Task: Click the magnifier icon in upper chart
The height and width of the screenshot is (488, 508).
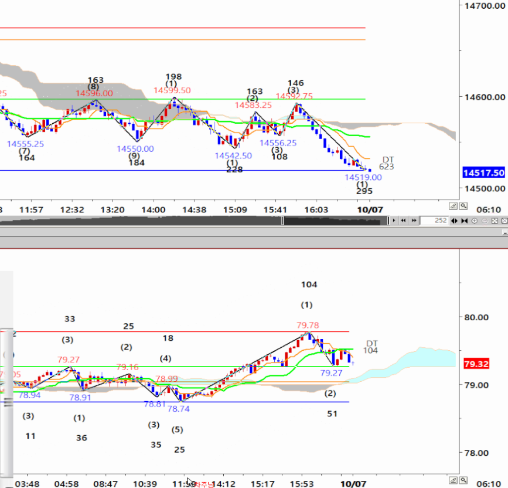Action: (x=463, y=206)
